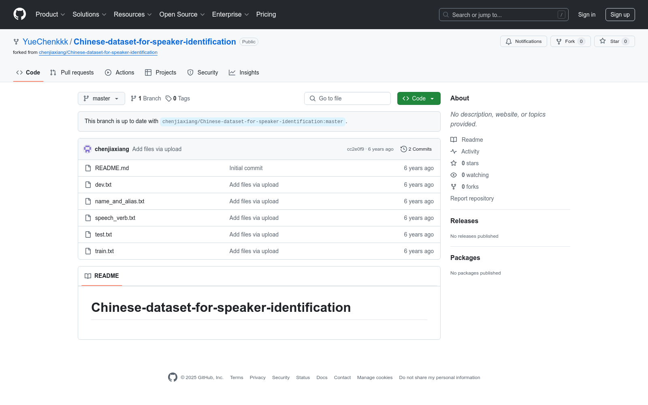View the 0 forks link
The width and height of the screenshot is (648, 405).
tap(465, 187)
